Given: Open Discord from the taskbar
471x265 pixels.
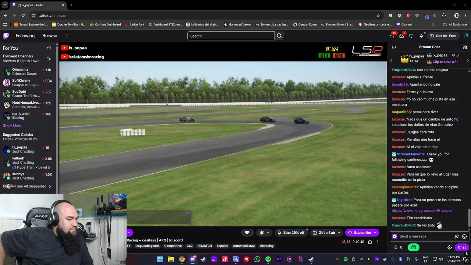Looking at the screenshot, I should [192, 259].
